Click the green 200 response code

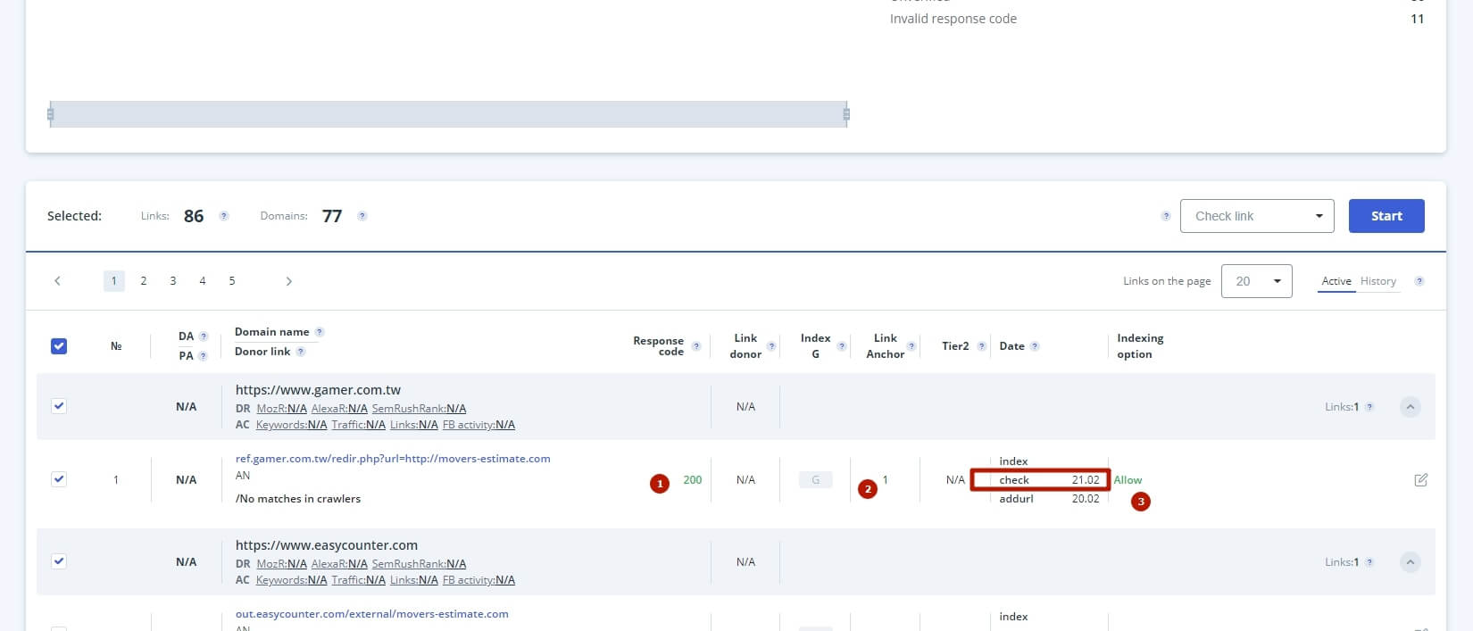click(693, 480)
